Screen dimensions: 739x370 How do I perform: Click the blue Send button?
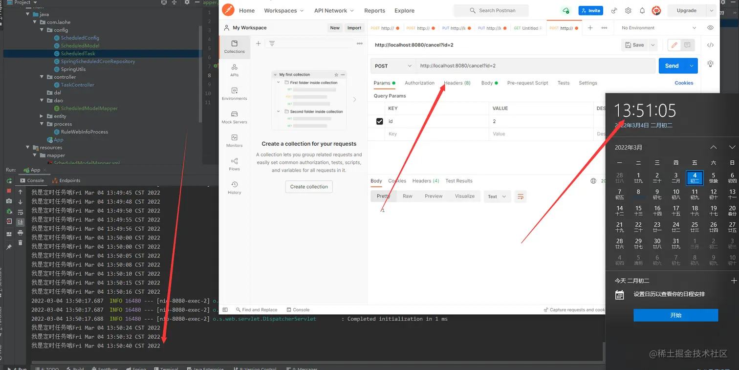click(672, 66)
